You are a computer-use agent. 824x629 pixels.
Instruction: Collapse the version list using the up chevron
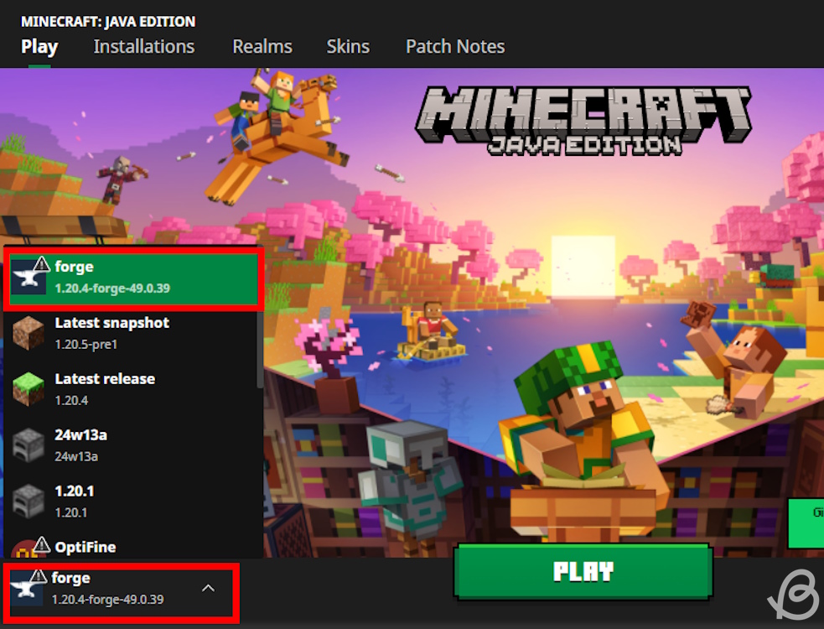(208, 588)
